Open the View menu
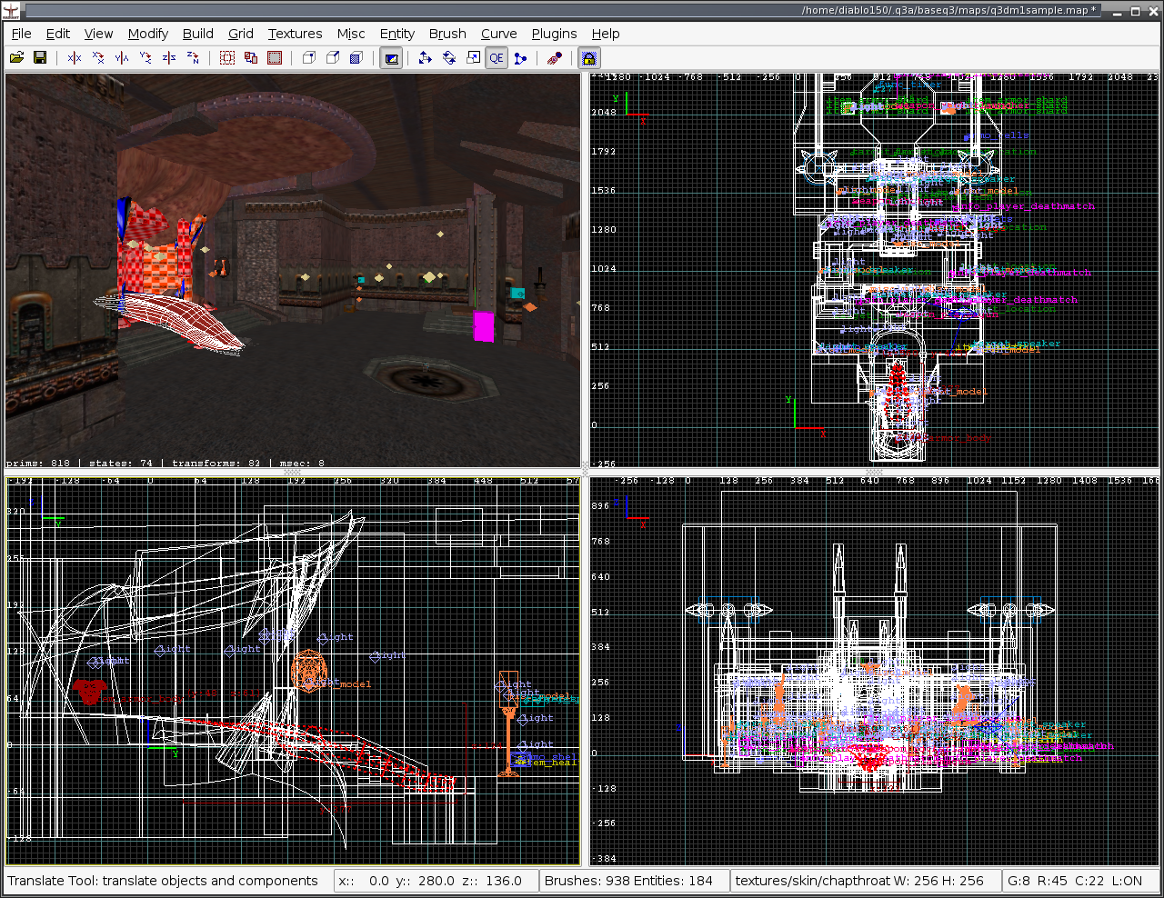 point(98,34)
